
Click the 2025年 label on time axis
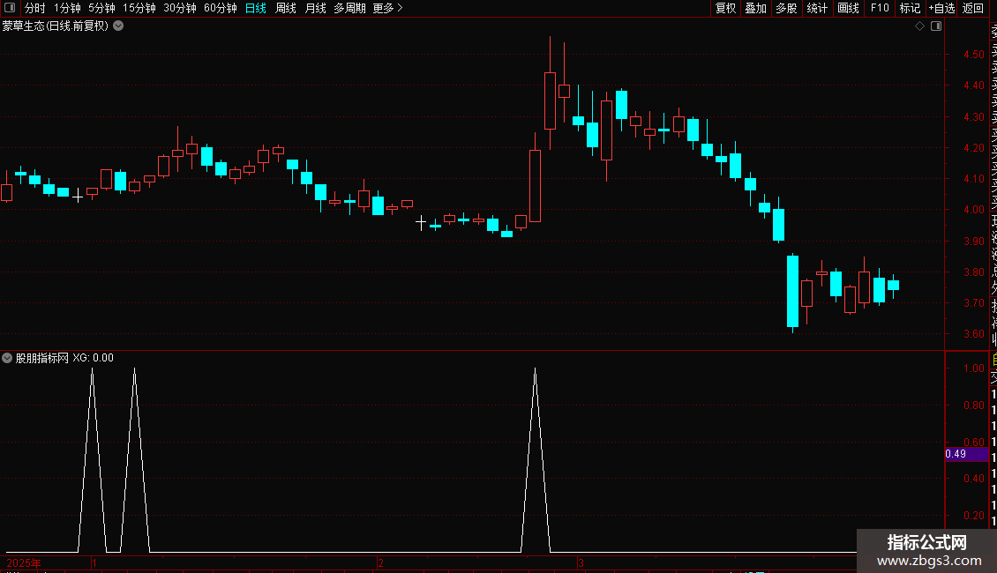click(x=24, y=562)
